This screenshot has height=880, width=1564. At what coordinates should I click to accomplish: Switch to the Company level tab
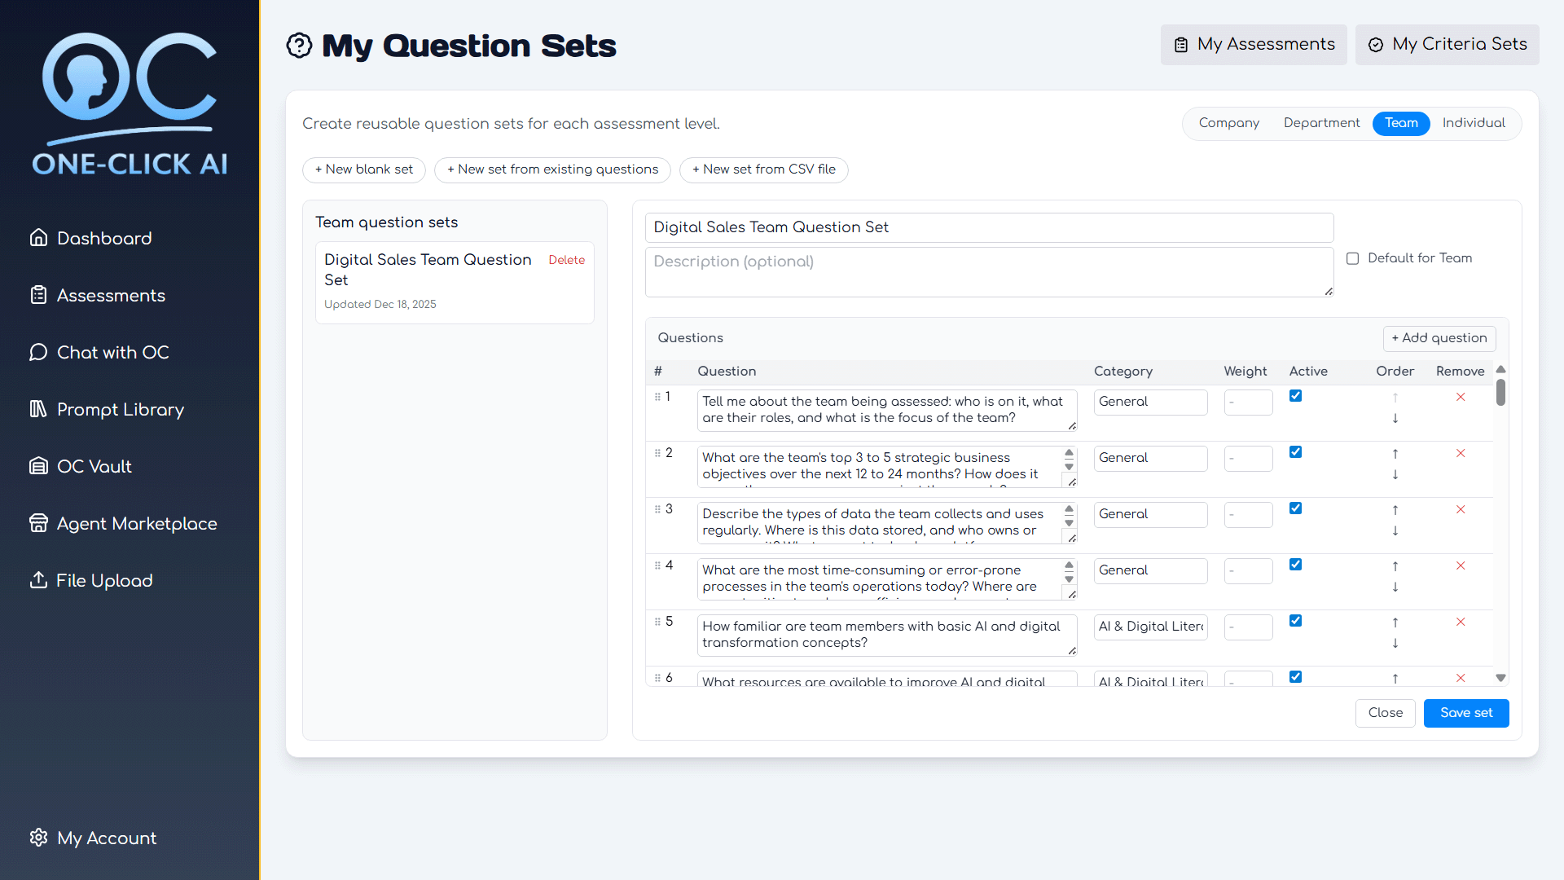coord(1228,123)
